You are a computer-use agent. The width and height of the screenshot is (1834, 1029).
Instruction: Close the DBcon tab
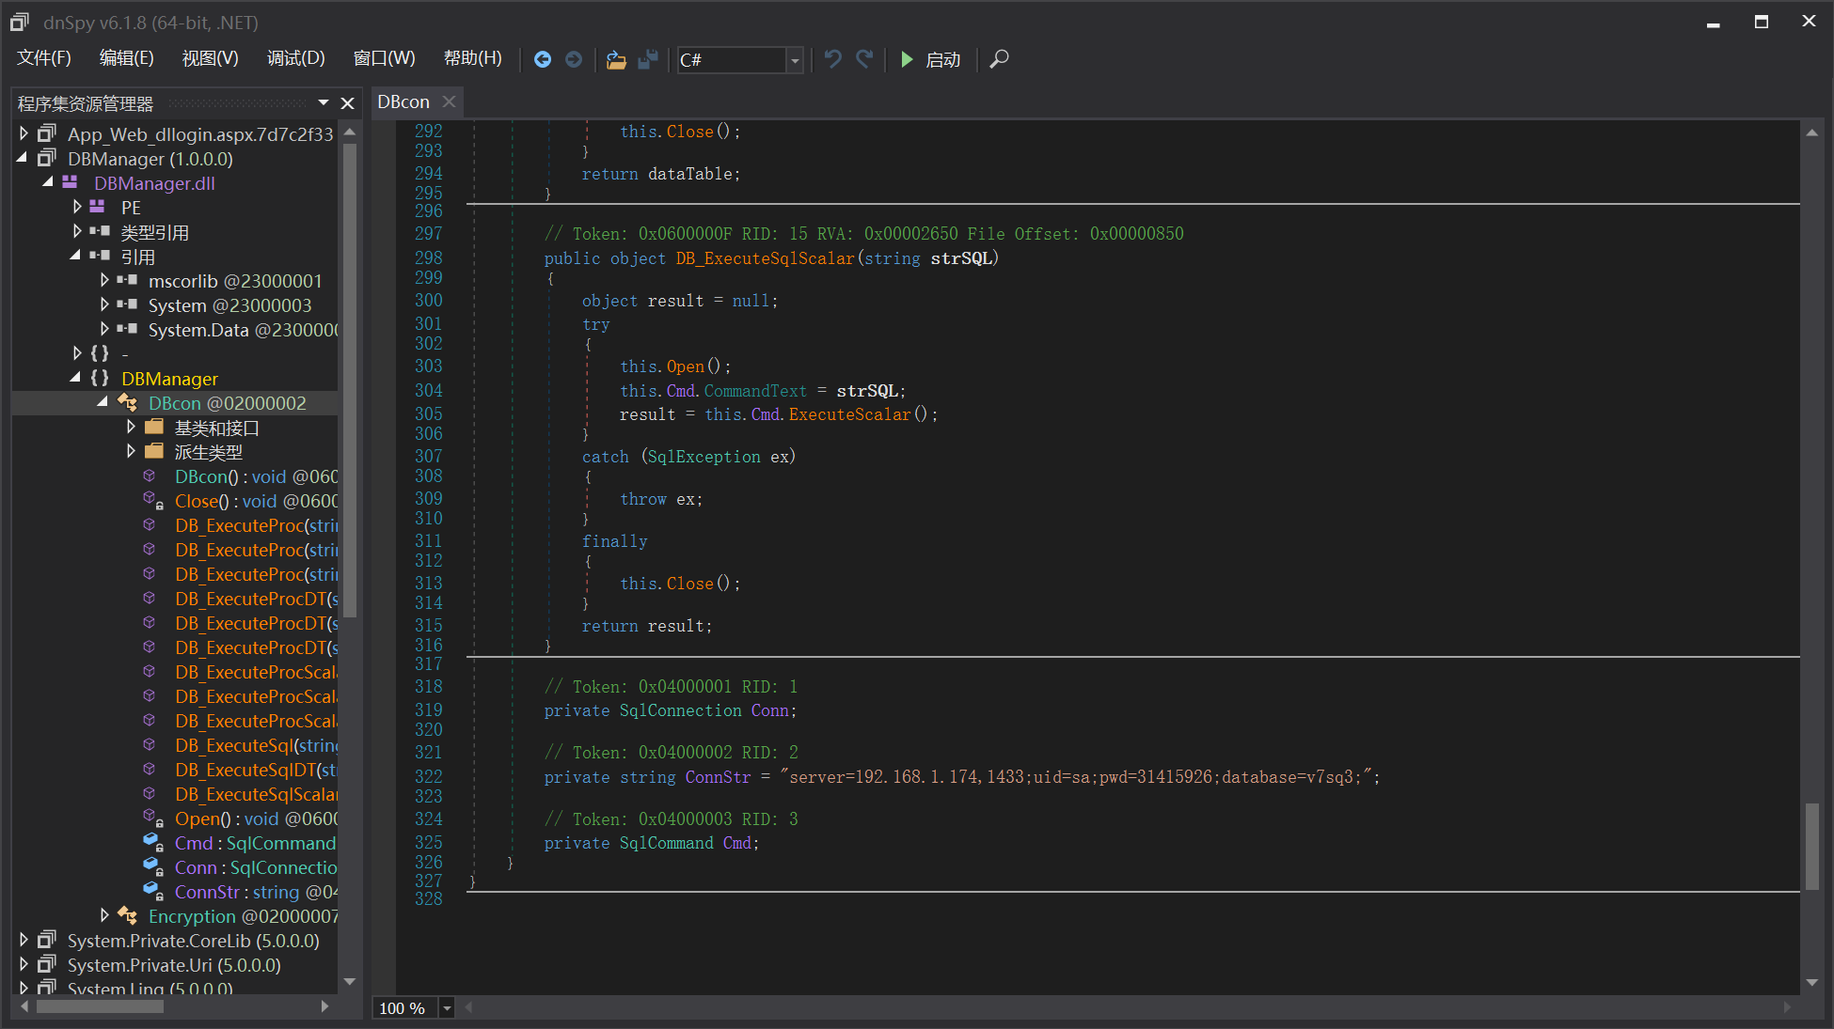coord(450,101)
